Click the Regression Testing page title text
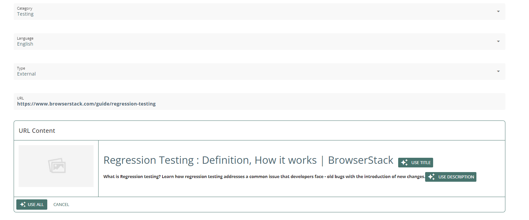 pyautogui.click(x=248, y=160)
